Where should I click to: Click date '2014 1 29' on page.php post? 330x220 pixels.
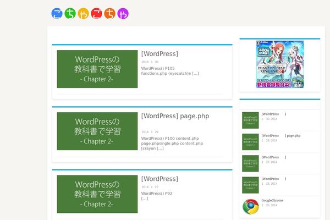(x=150, y=132)
